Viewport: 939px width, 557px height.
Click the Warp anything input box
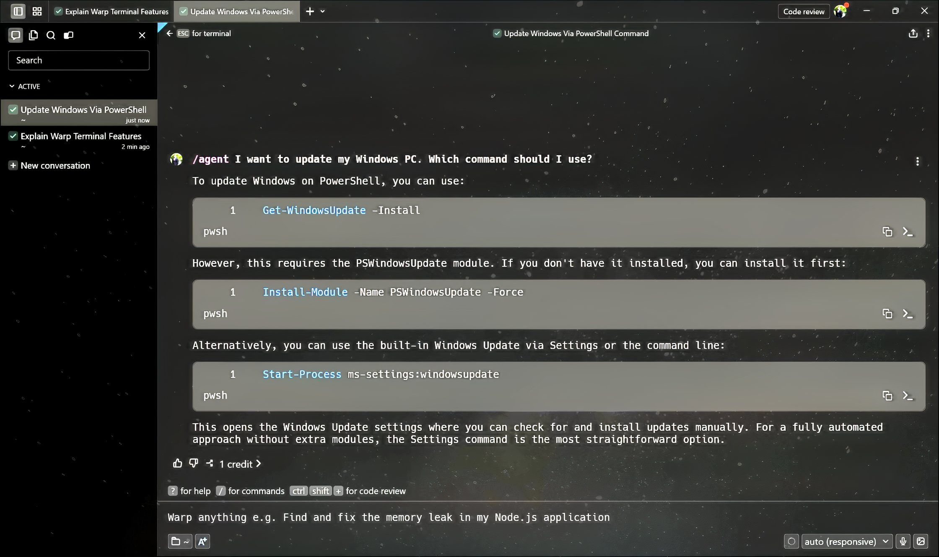click(548, 518)
